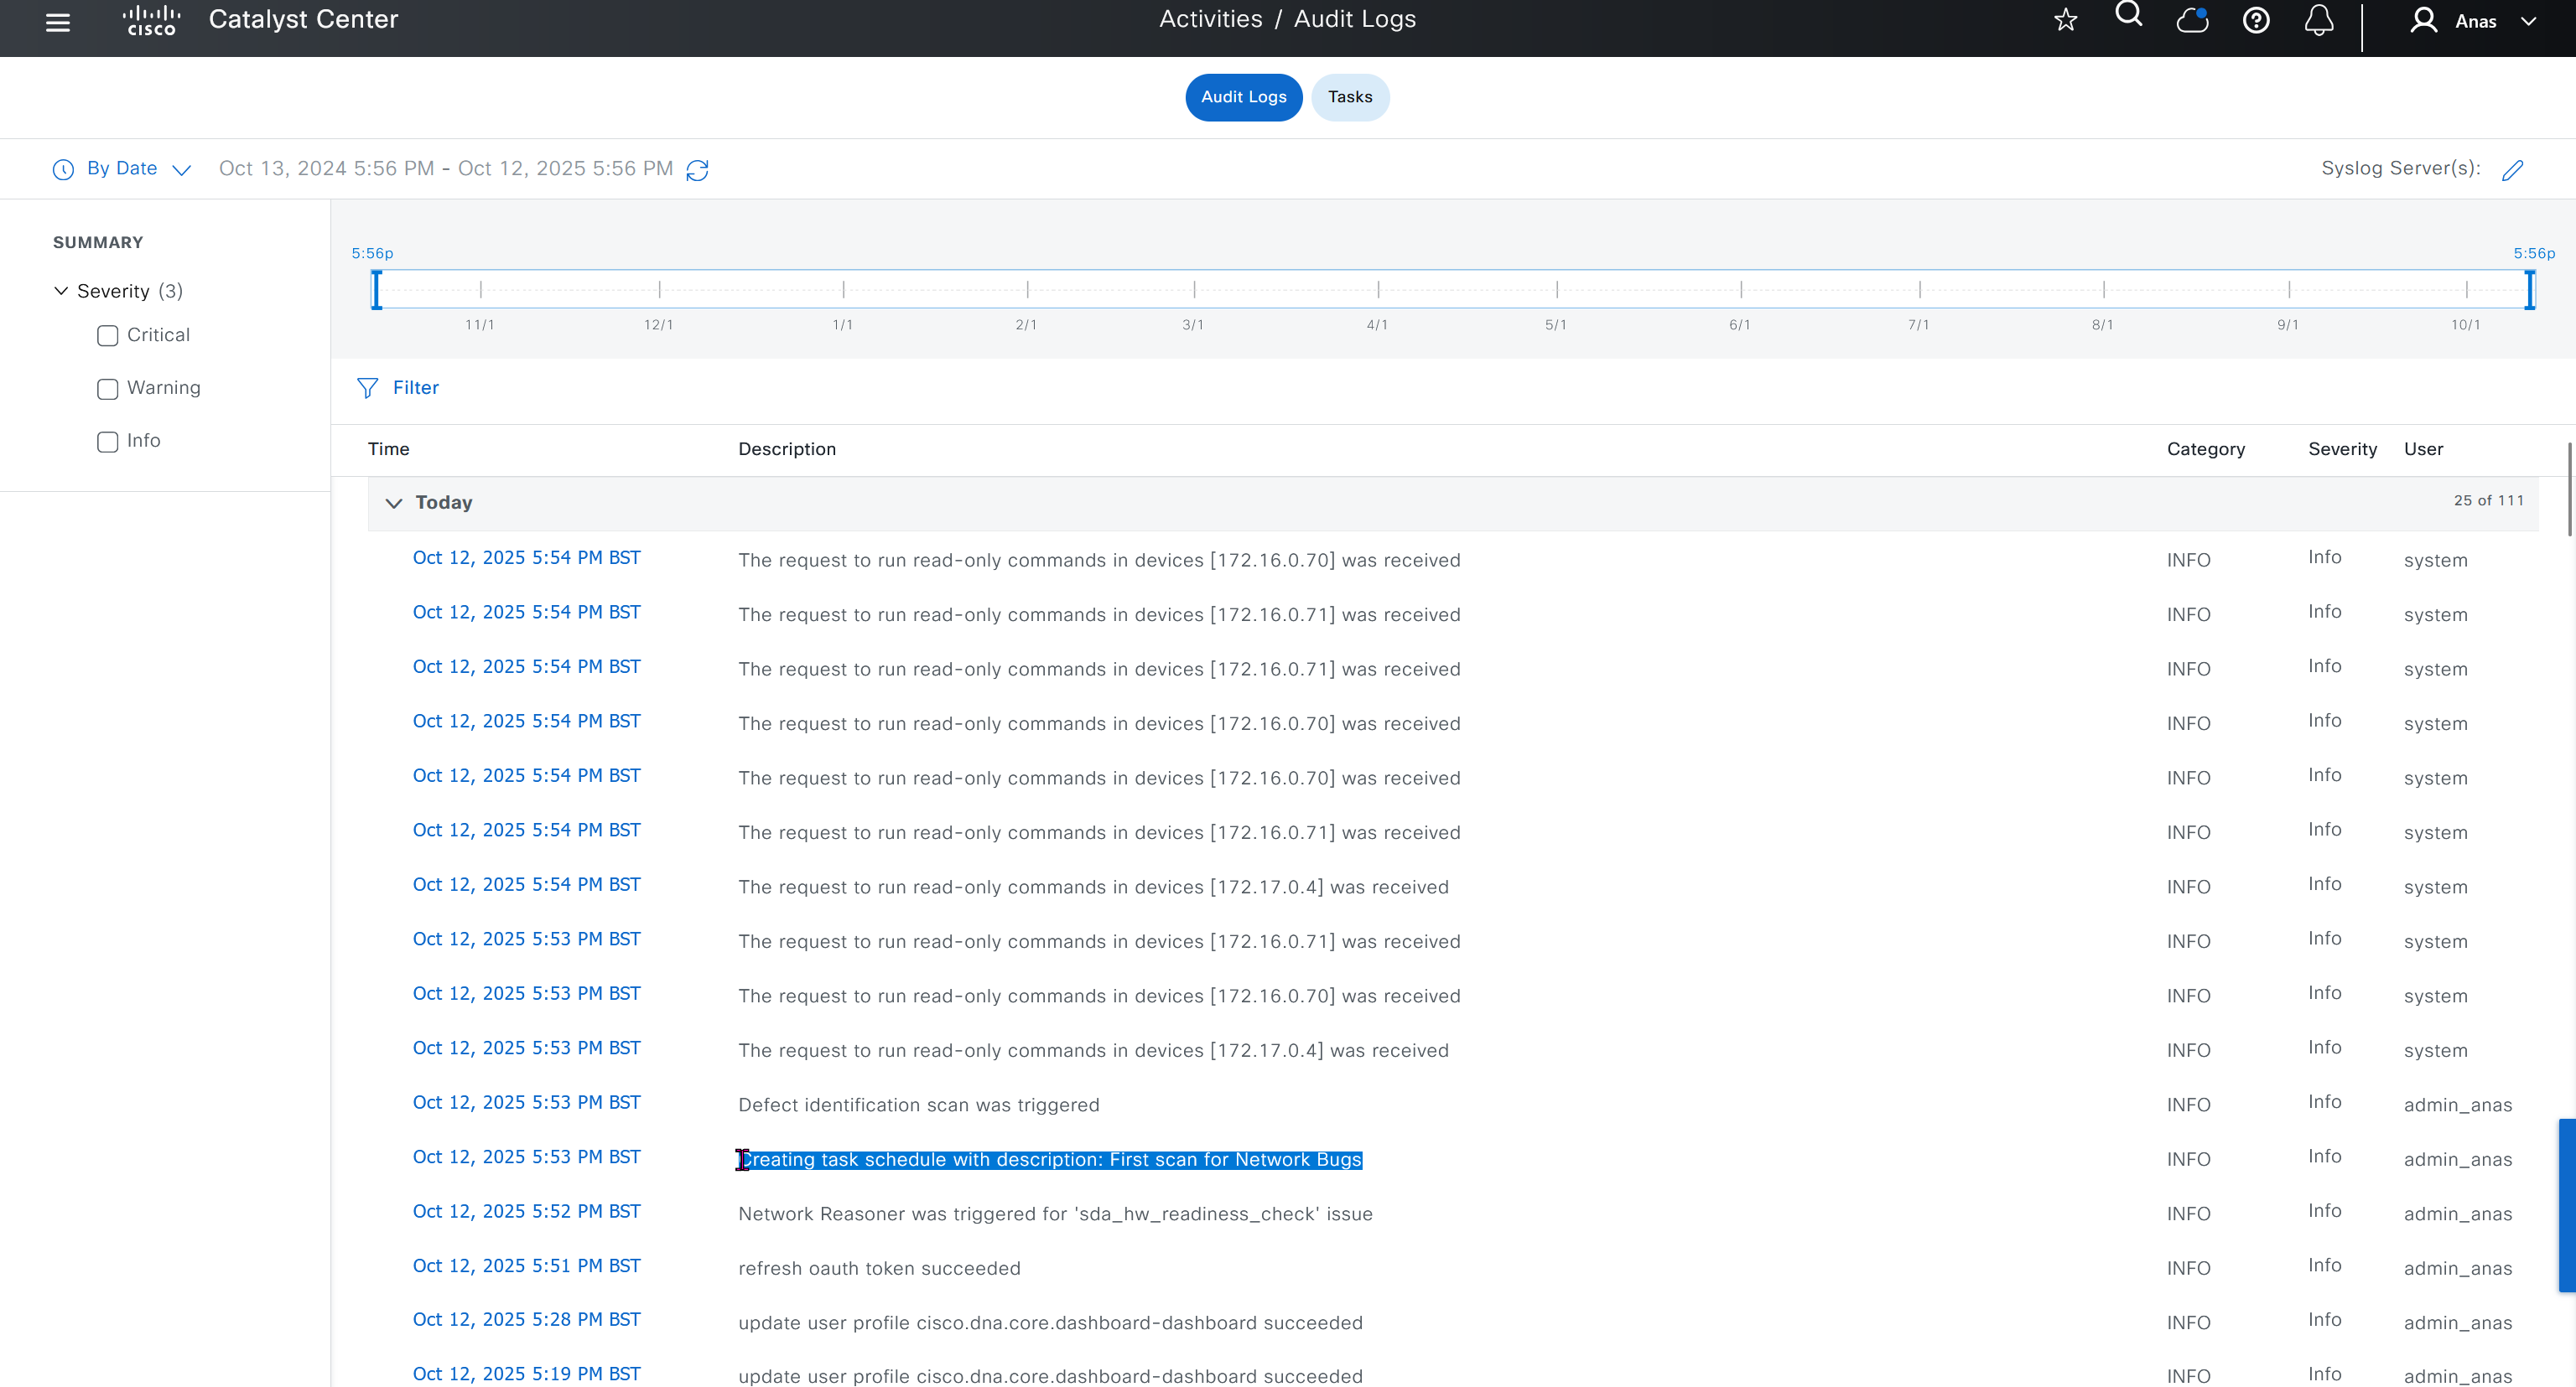Open the hamburger navigation menu
This screenshot has height=1387, width=2576.
58,22
